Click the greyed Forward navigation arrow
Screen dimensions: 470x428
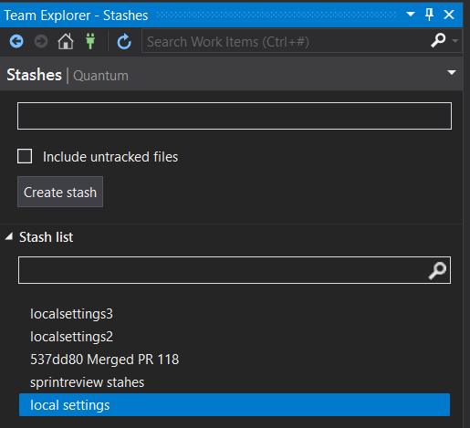click(x=41, y=41)
